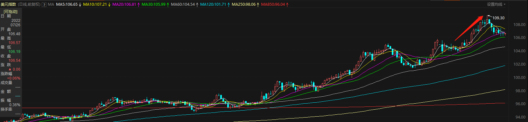Screen dimensions: 528x122
Task: Click the (日线,前复权) period label
Action: coord(29,4)
